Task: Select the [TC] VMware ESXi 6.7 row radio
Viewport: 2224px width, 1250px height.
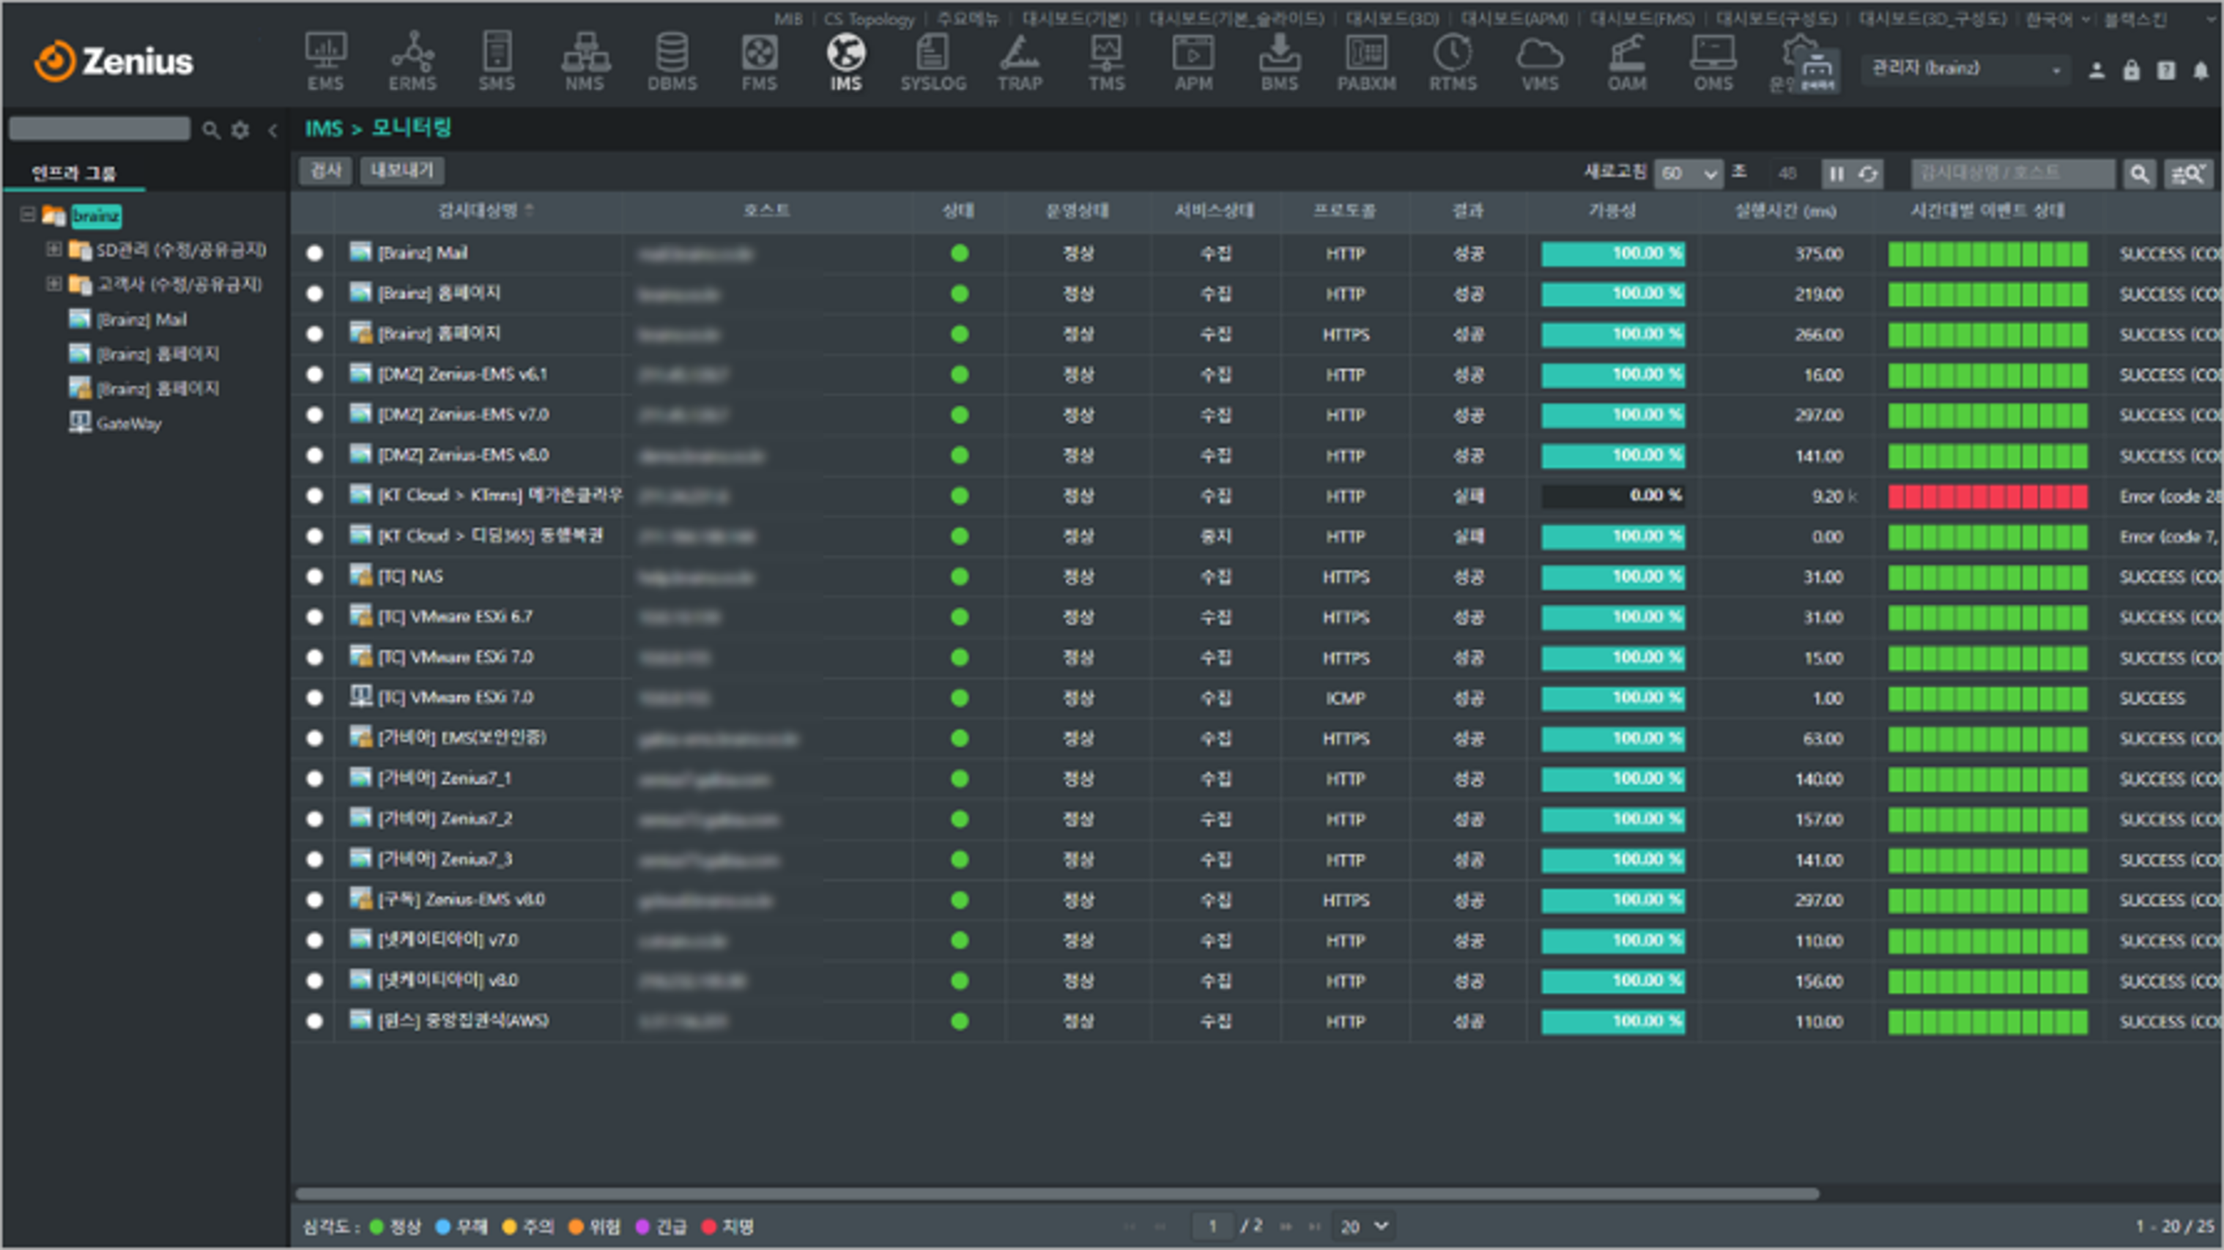Action: pos(314,617)
